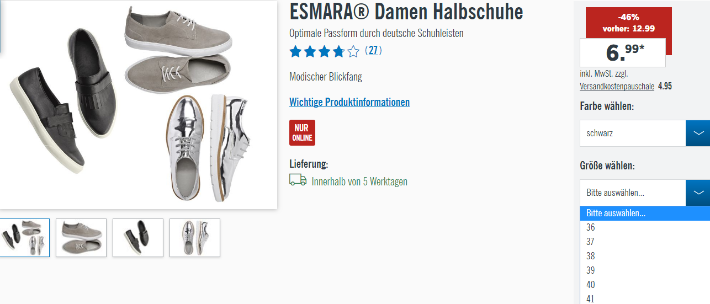The width and height of the screenshot is (710, 304).
Task: Open Wichtige Produktinformationen link
Action: tap(349, 102)
